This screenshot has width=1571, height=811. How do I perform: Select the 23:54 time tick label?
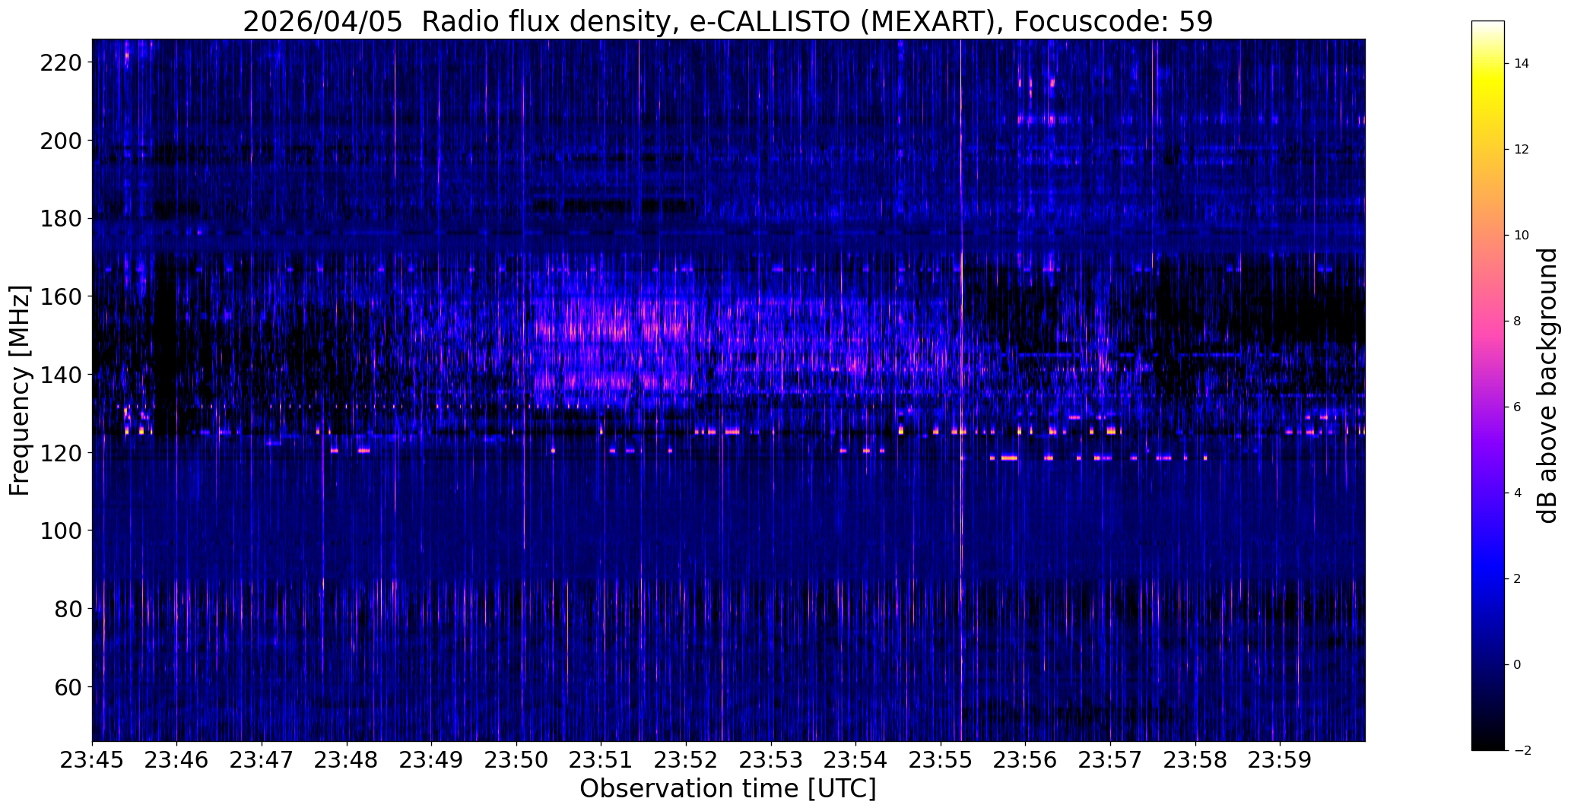click(x=856, y=760)
